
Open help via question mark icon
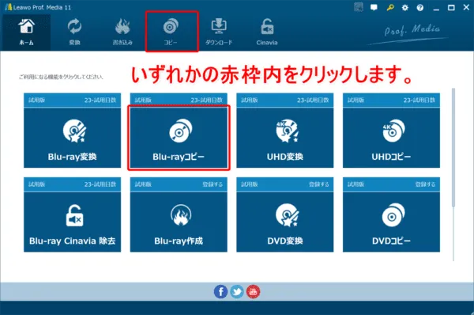click(420, 8)
